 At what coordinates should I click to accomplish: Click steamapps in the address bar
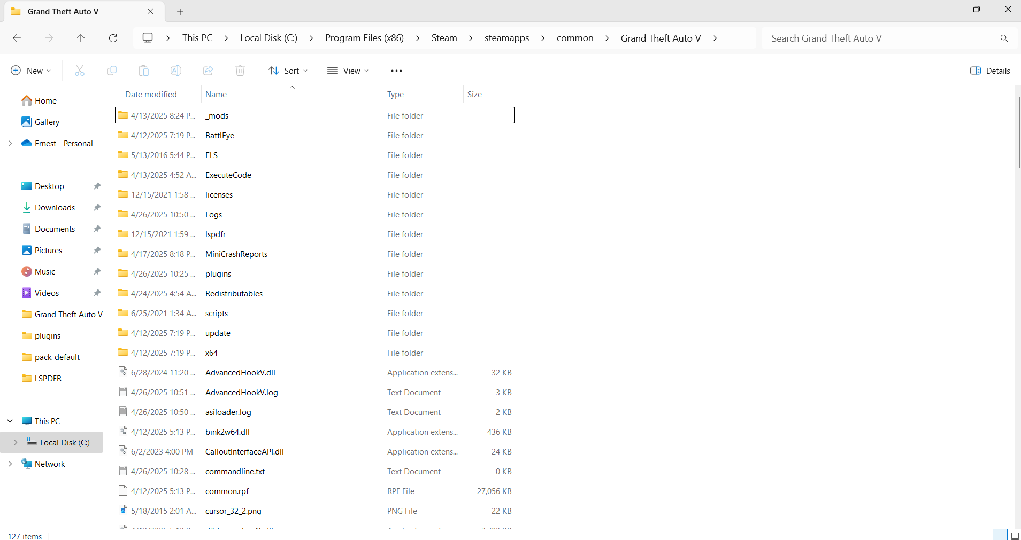pos(506,38)
